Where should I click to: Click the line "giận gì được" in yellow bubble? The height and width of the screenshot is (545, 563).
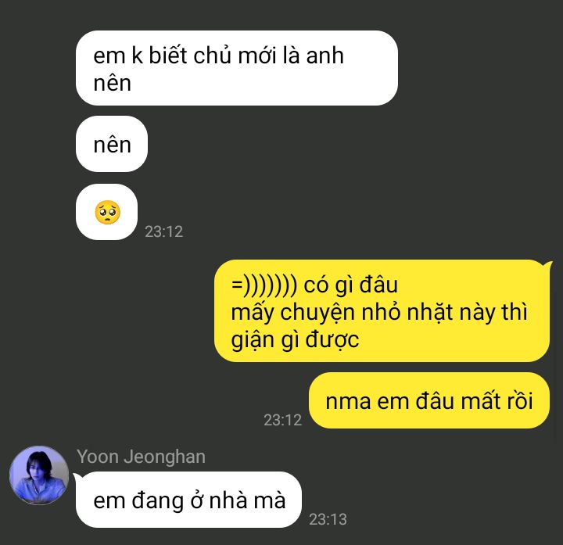[x=295, y=340]
